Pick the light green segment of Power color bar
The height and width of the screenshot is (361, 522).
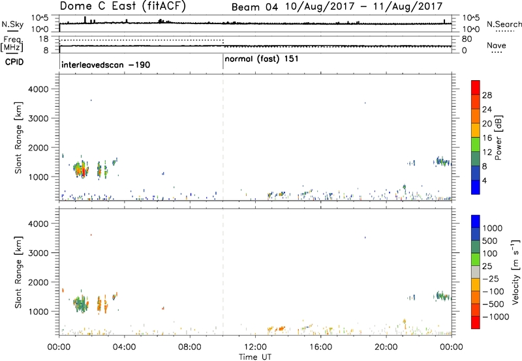click(x=476, y=145)
